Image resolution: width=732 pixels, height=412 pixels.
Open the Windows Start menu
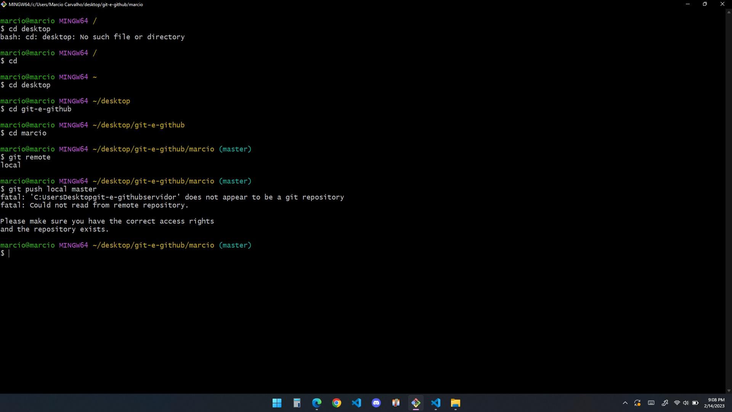pyautogui.click(x=277, y=403)
